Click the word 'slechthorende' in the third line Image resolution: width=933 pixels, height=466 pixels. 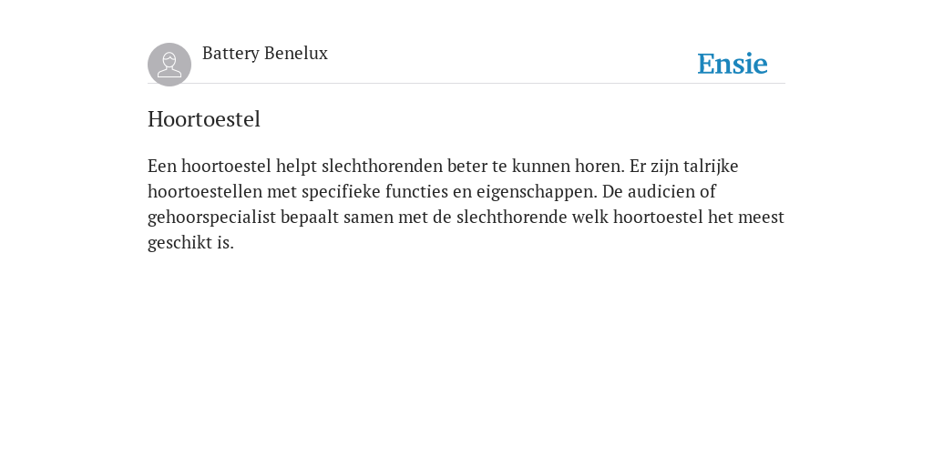[x=512, y=217]
